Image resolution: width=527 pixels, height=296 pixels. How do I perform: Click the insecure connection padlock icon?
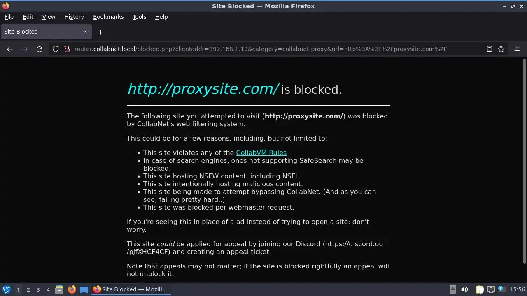pos(67,49)
